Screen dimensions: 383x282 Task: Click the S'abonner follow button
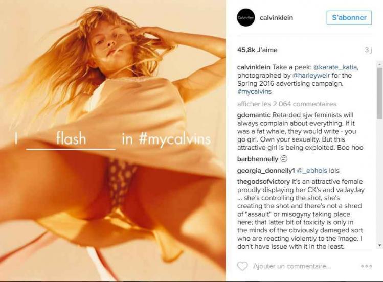[x=349, y=18]
